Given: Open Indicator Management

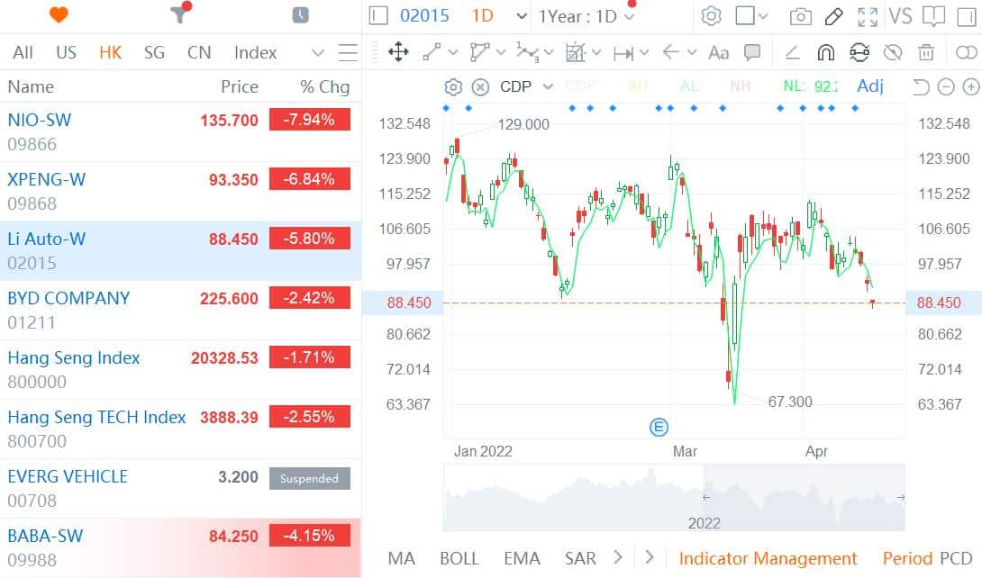Looking at the screenshot, I should (x=768, y=558).
